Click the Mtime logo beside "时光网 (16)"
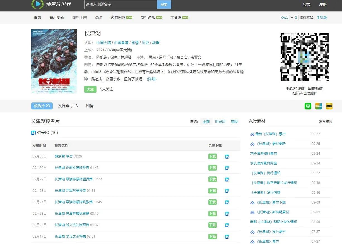The width and height of the screenshot is (342, 244). 33,133
